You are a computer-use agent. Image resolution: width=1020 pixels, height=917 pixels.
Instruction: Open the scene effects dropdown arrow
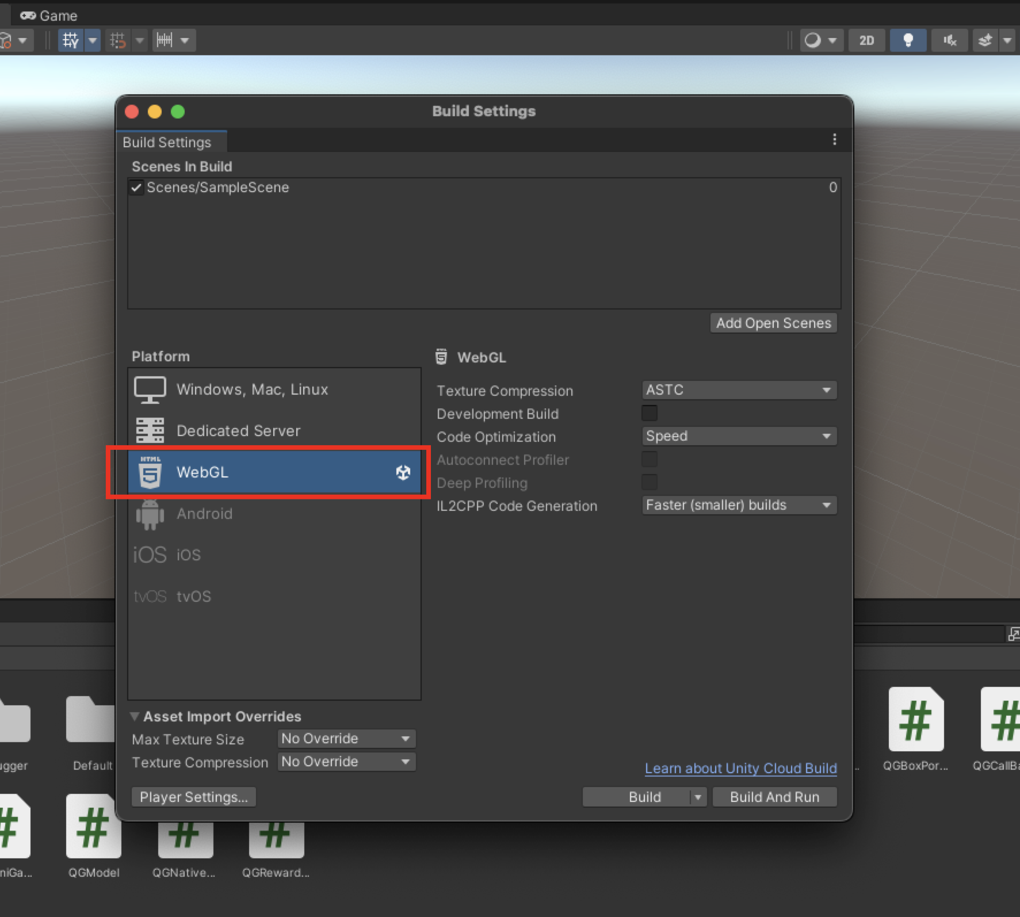click(1007, 40)
